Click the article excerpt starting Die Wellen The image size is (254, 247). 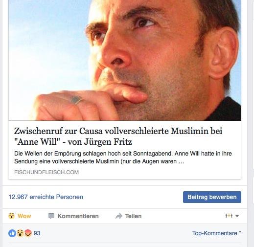(x=123, y=157)
